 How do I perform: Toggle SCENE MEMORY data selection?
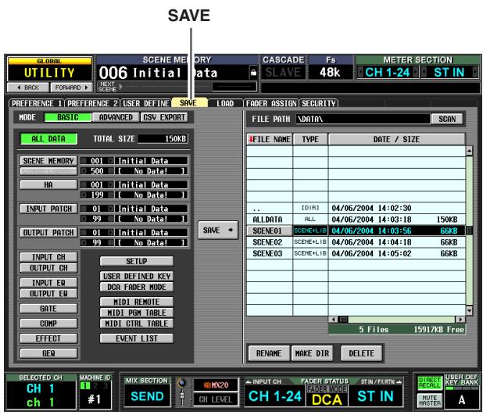click(48, 161)
